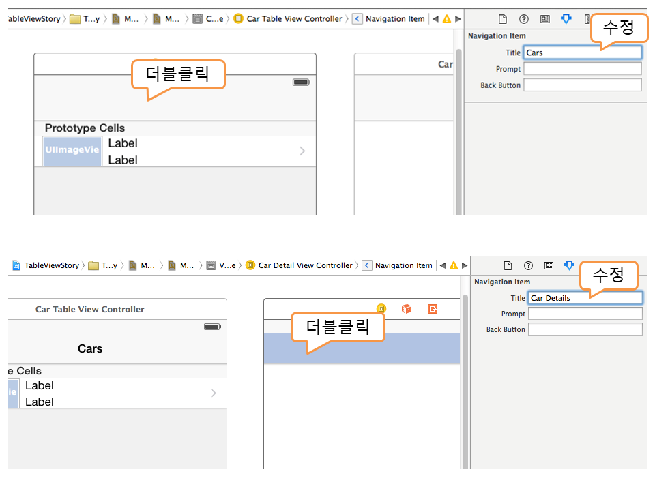Viewport: 655px width, 491px height.
Task: Select the First Responder cube icon
Action: (x=407, y=309)
